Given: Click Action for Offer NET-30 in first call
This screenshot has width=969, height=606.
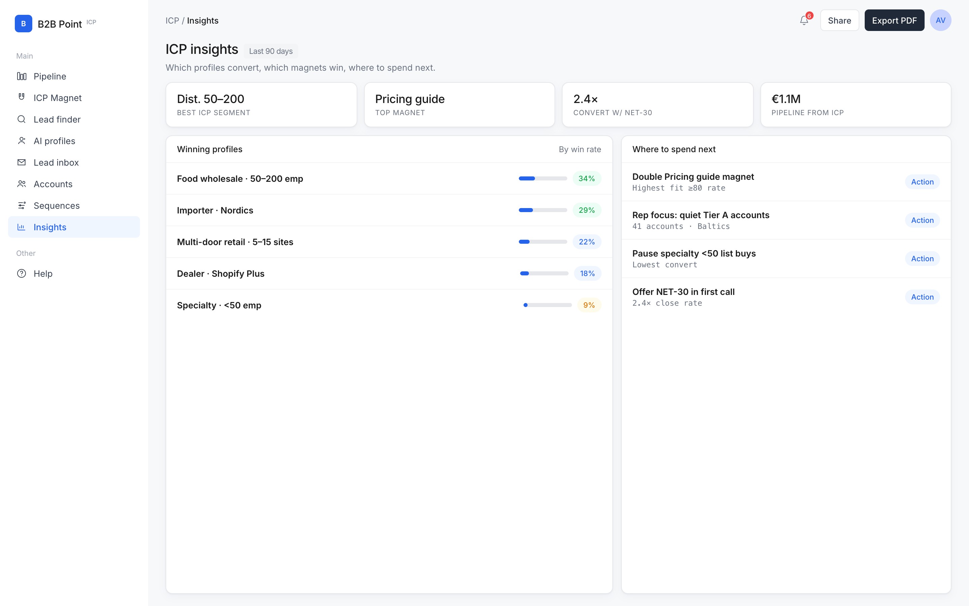Looking at the screenshot, I should 922,297.
